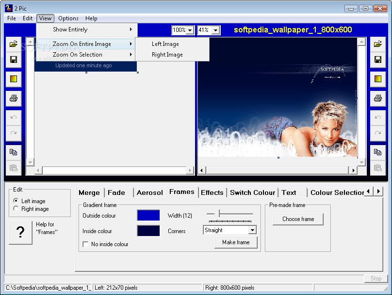This screenshot has width=392, height=295.
Task: Paste into the left image
Action: point(14,168)
